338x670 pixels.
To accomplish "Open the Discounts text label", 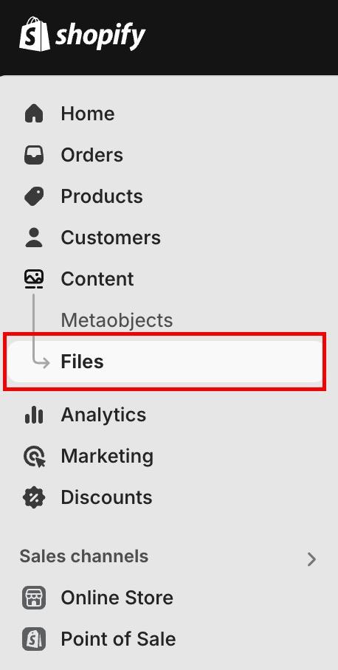I will [106, 497].
